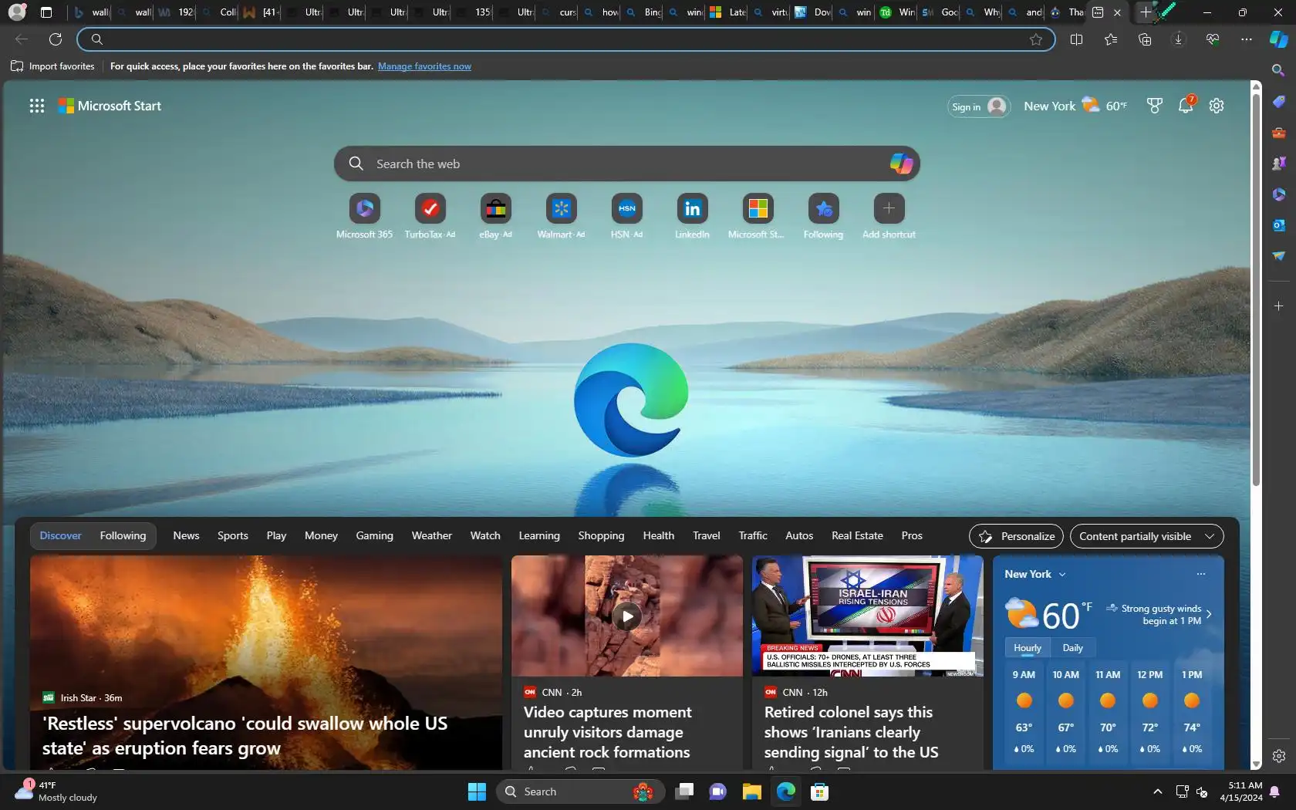Select the Sports category tab

[x=232, y=535]
